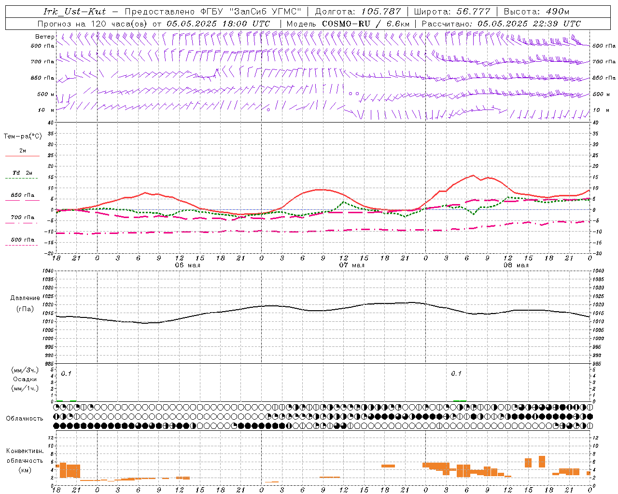Click the green precipitation bar on 08 мая morning
This screenshot has width=618, height=494.
(x=460, y=400)
